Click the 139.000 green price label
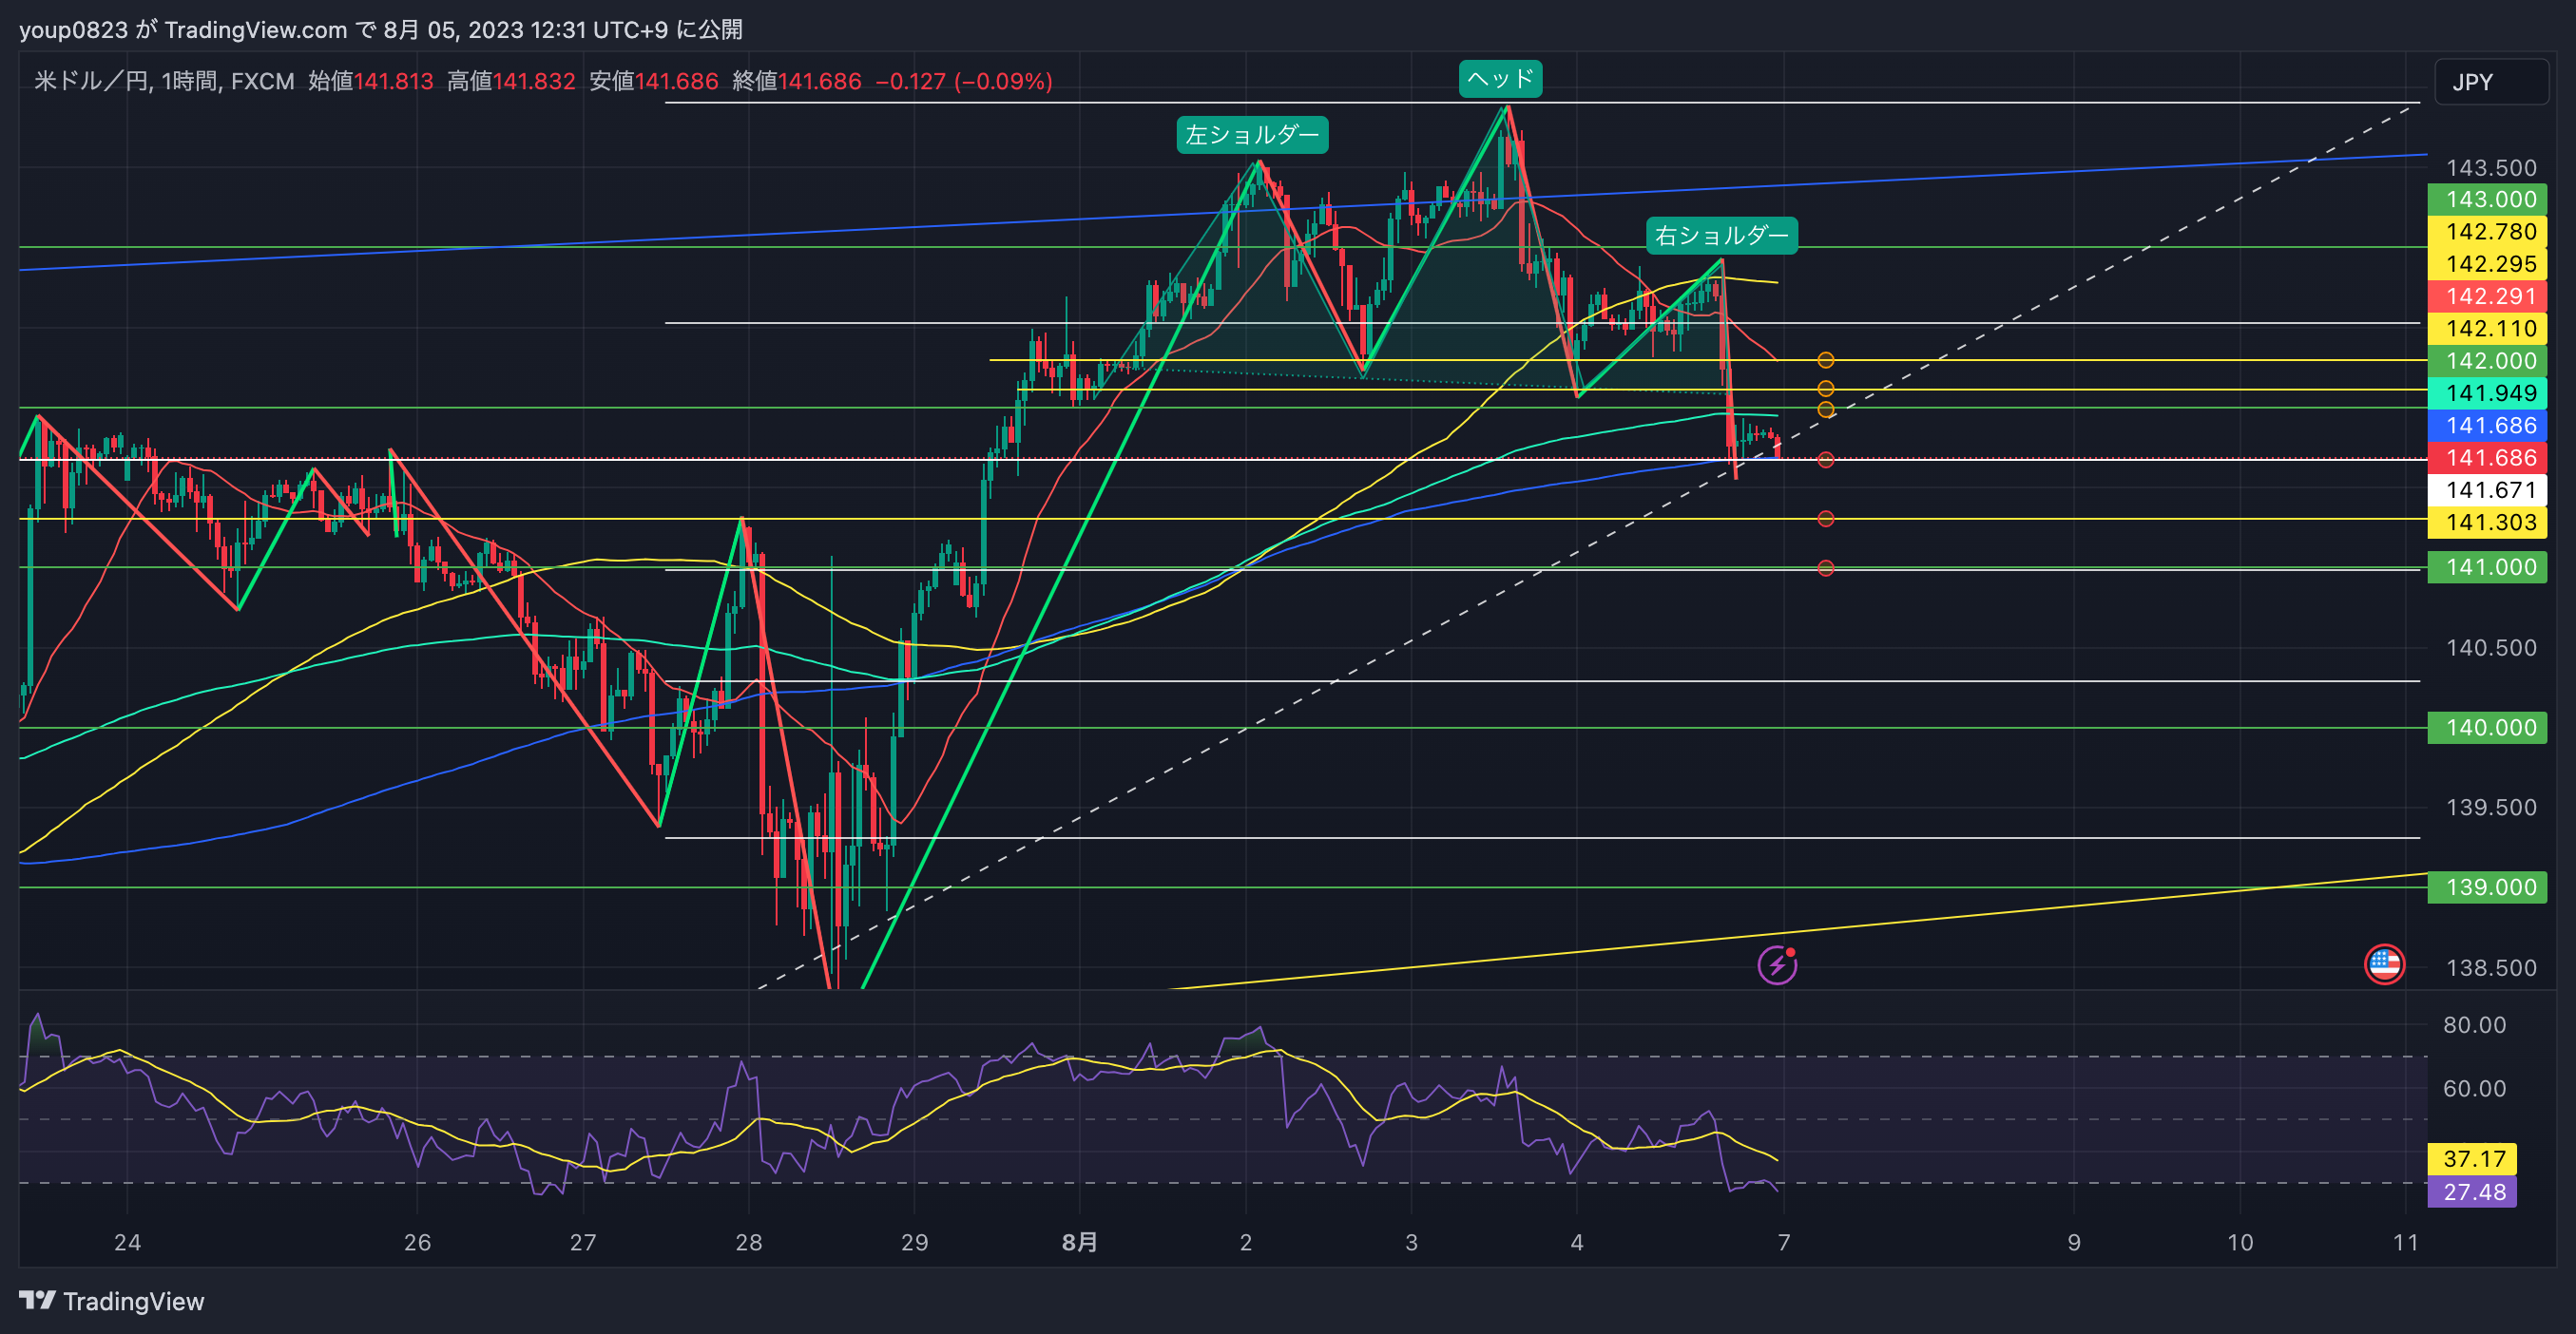Screen dimensions: 2576x1334 pos(2487,887)
